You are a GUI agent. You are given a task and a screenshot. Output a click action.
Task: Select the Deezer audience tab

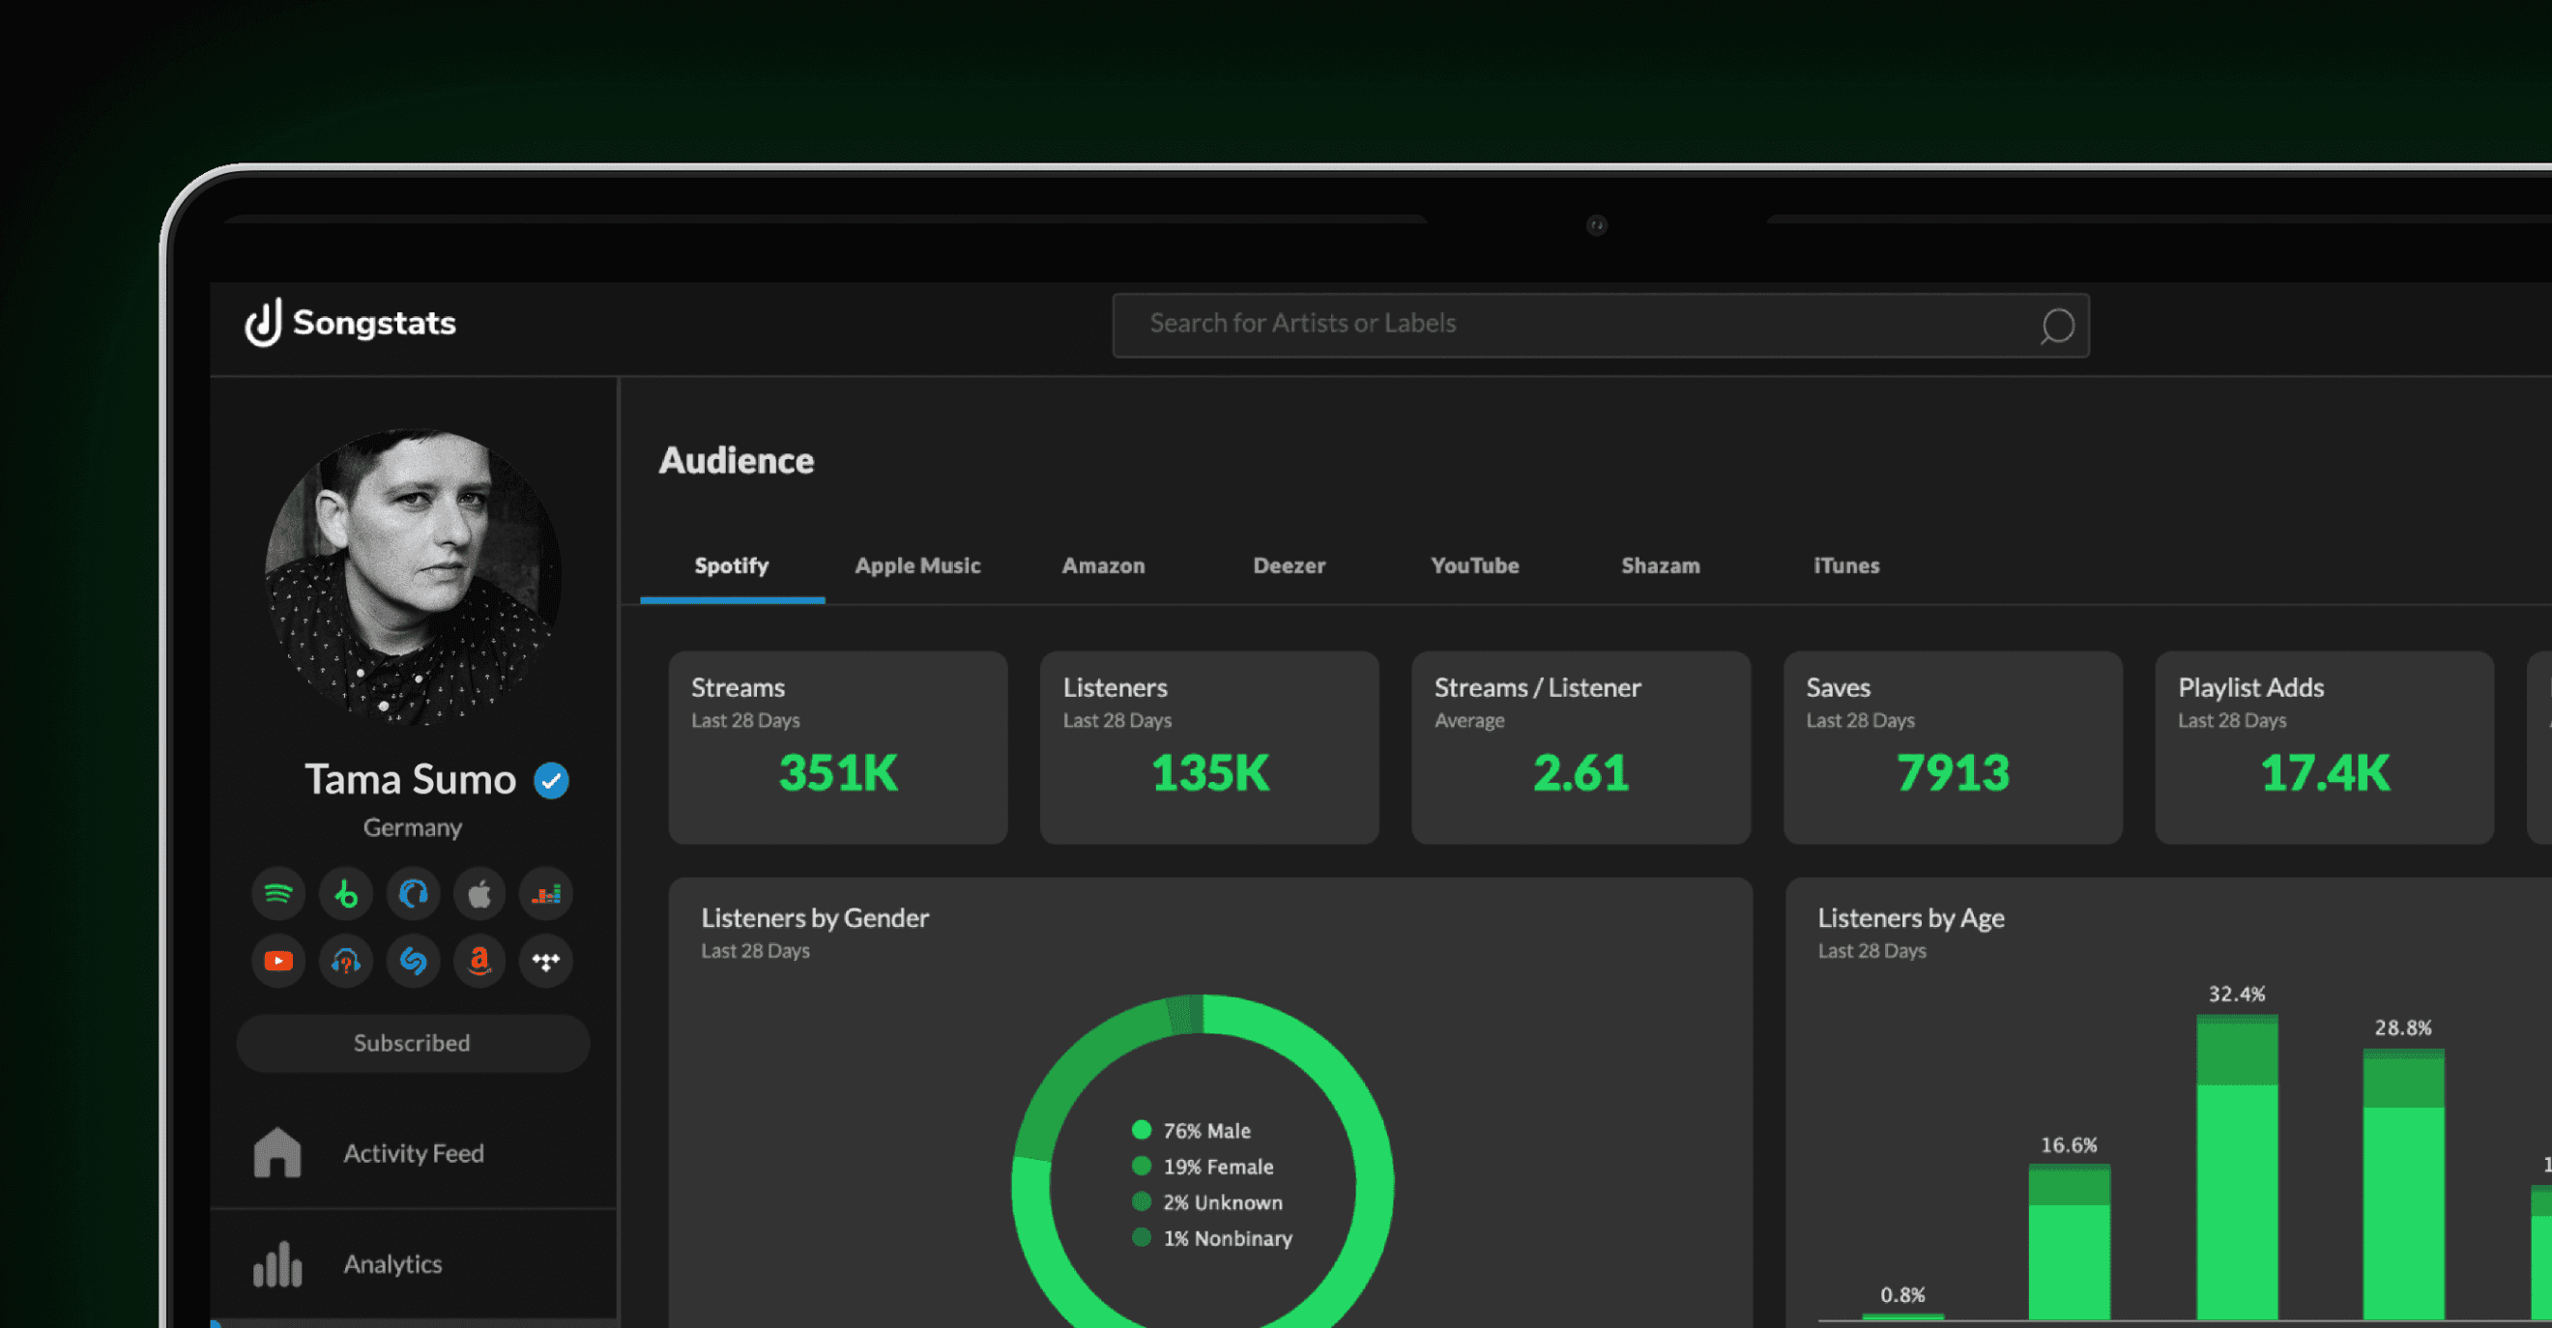tap(1288, 565)
